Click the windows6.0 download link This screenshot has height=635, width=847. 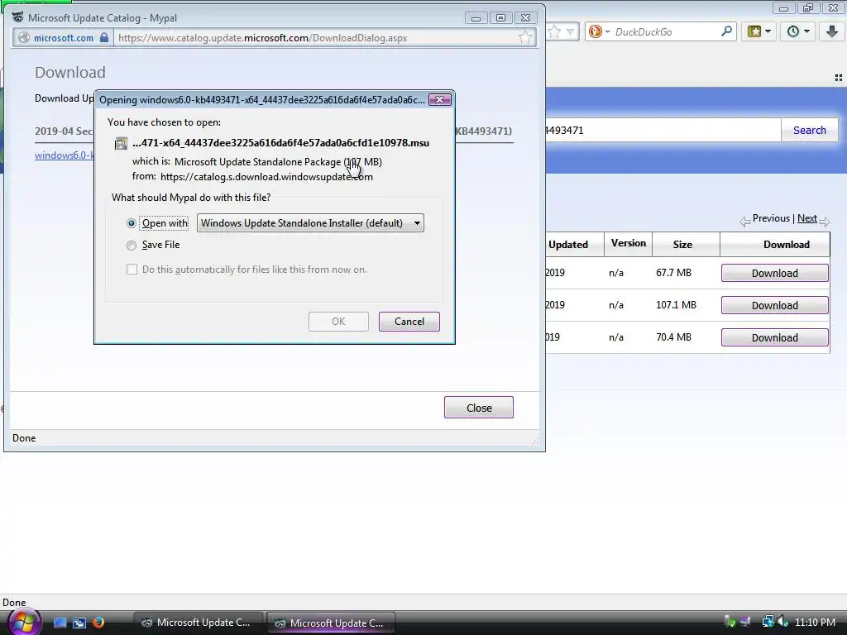click(x=65, y=155)
